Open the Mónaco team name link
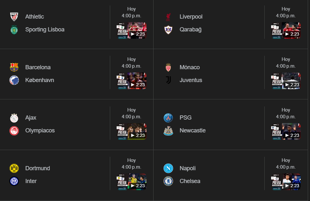 190,67
